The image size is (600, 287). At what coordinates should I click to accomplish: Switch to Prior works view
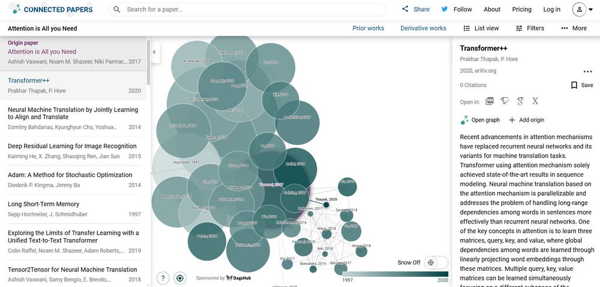(x=368, y=28)
